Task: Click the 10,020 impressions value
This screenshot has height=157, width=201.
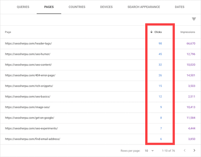Action: coord(191,65)
